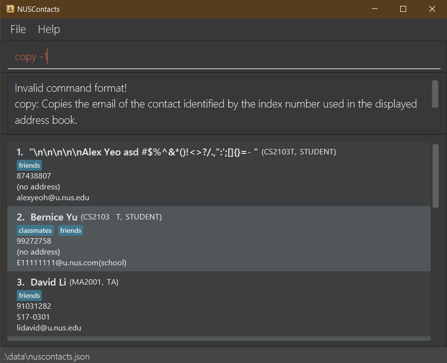
Task: Focus the command input with 'copy -1'
Action: pyautogui.click(x=224, y=57)
